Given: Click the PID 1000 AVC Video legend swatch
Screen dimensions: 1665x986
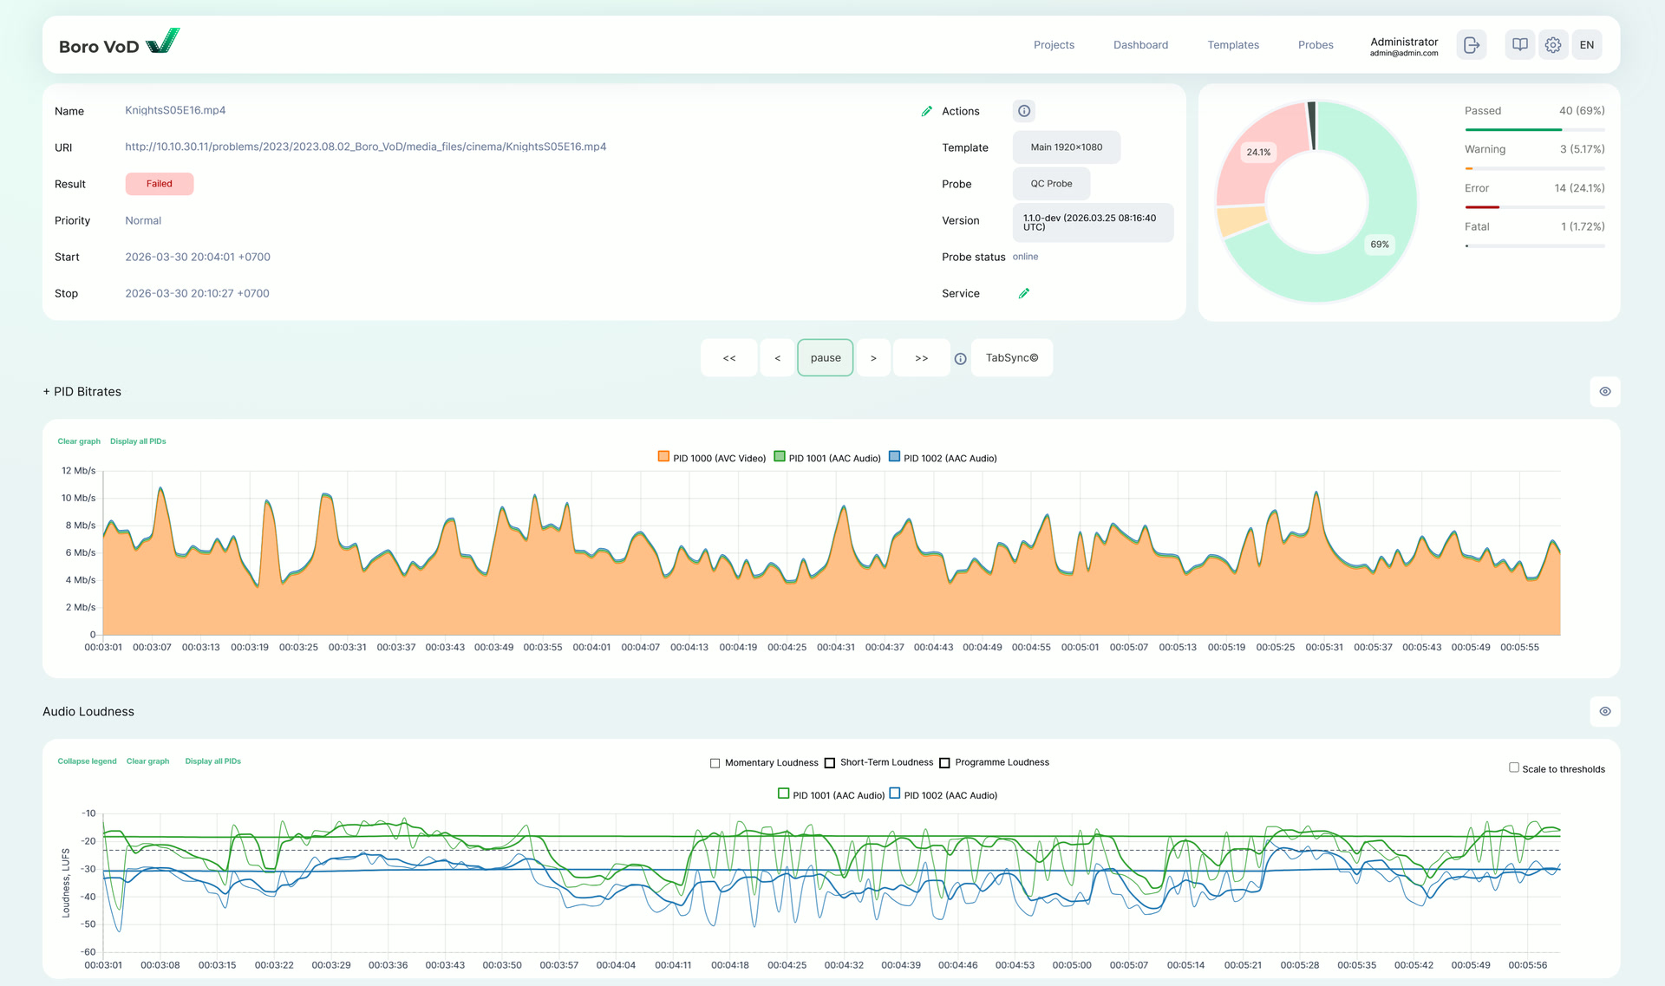Looking at the screenshot, I should (663, 457).
